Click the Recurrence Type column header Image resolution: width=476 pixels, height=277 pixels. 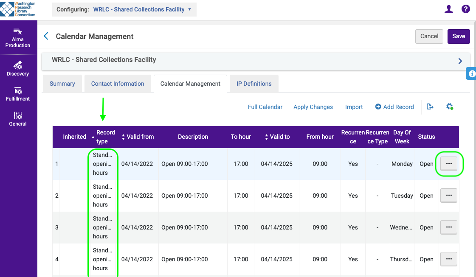tap(377, 137)
